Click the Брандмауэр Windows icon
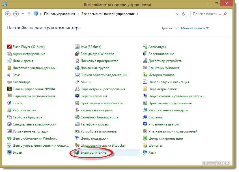The width and height of the screenshot is (239, 172). (77, 54)
